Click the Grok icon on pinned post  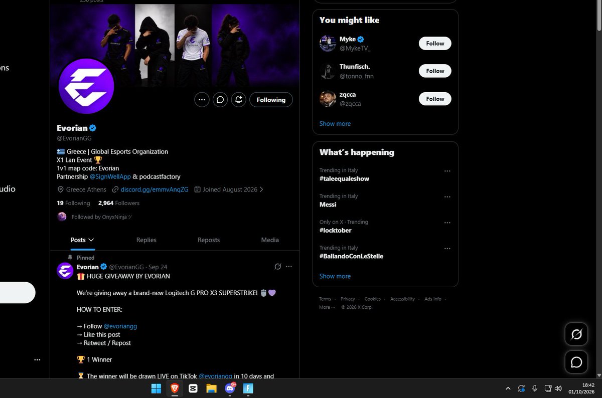tap(277, 267)
